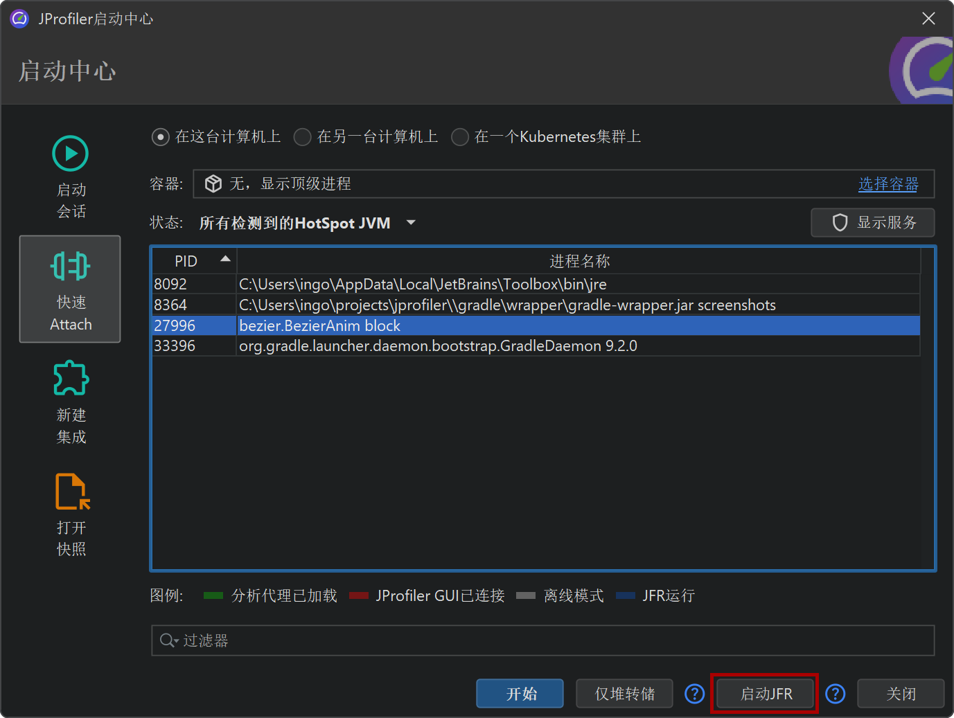
Task: Click the 进程名称 column header
Action: (579, 261)
